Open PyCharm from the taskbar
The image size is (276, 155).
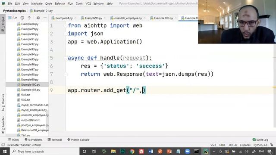coord(206,151)
